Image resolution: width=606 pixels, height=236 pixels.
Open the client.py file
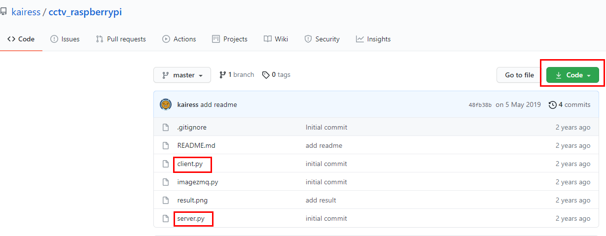pos(190,164)
